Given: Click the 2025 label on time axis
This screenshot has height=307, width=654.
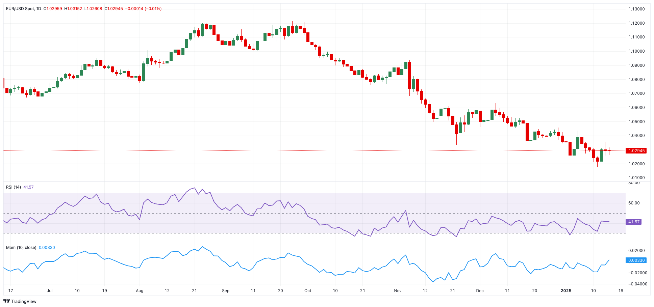Looking at the screenshot, I should pyautogui.click(x=566, y=291).
